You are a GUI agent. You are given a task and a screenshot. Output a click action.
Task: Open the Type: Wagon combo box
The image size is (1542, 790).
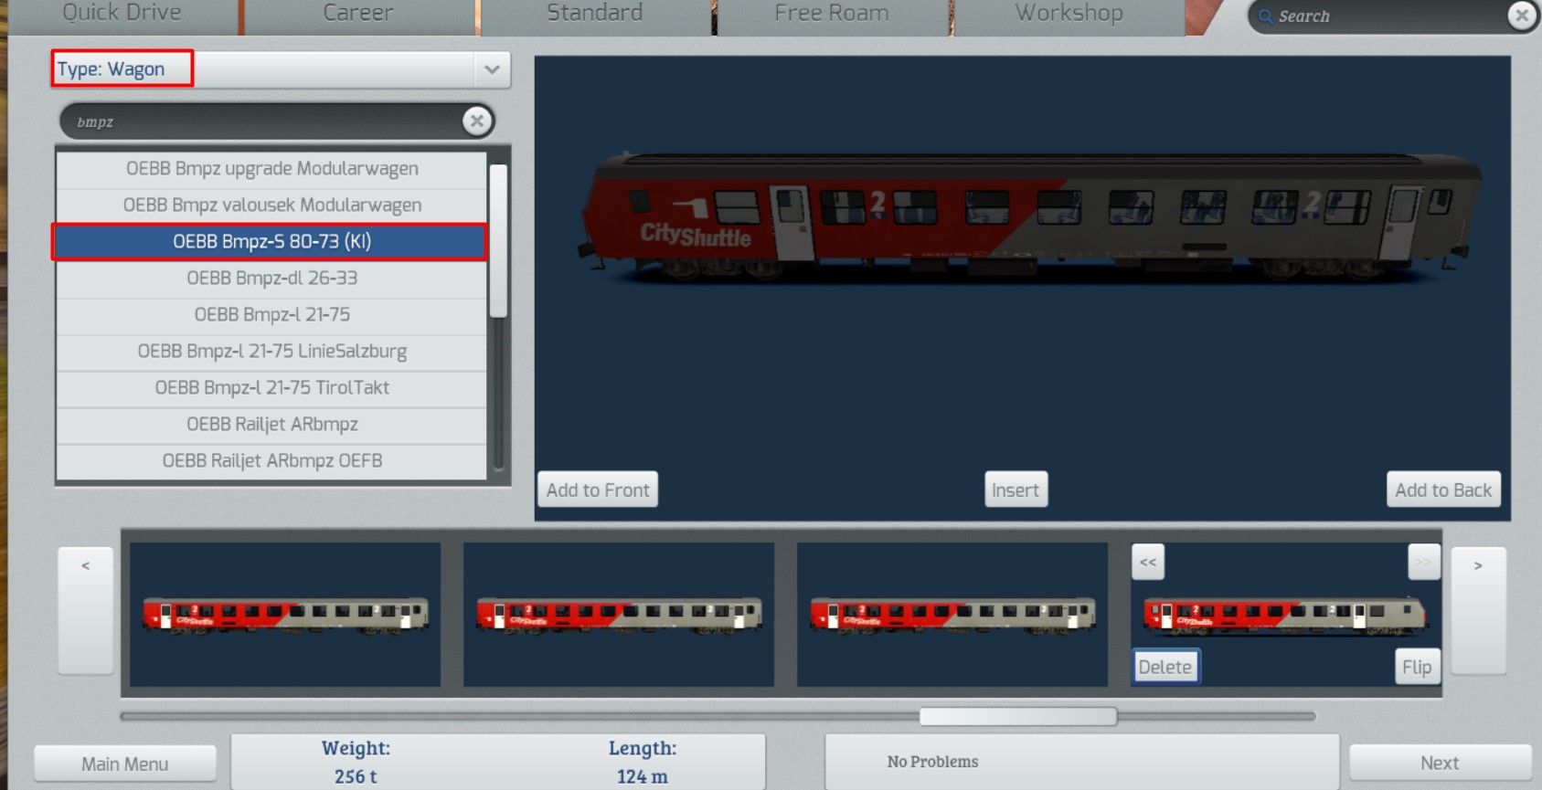click(x=281, y=69)
